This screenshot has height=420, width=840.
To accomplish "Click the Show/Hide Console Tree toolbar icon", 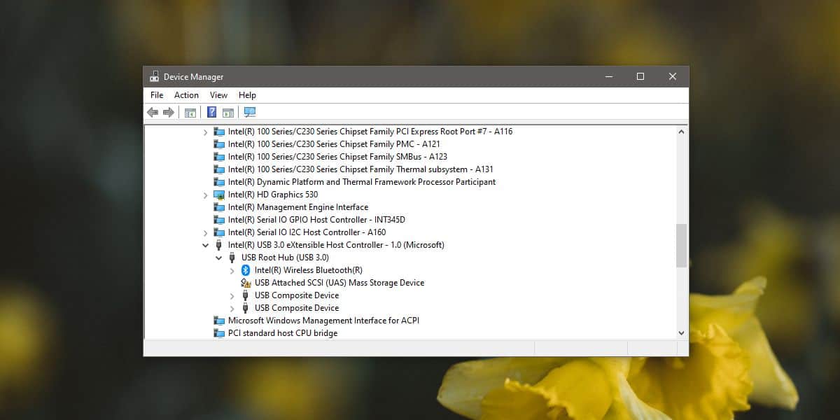I will click(x=190, y=112).
